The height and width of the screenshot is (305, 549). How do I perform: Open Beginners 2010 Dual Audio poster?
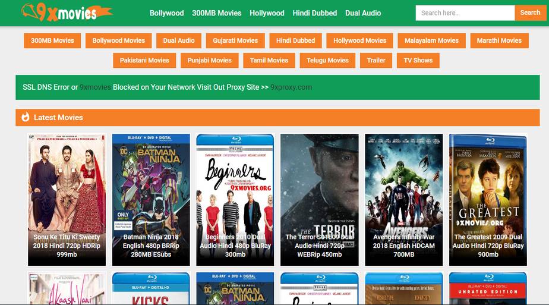coord(235,200)
